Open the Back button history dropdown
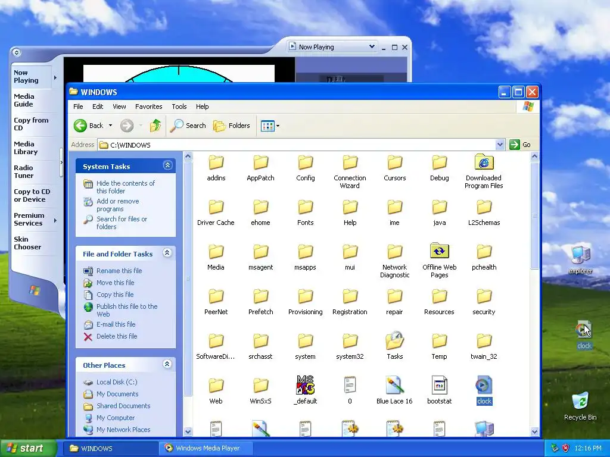The image size is (610, 457). 110,126
